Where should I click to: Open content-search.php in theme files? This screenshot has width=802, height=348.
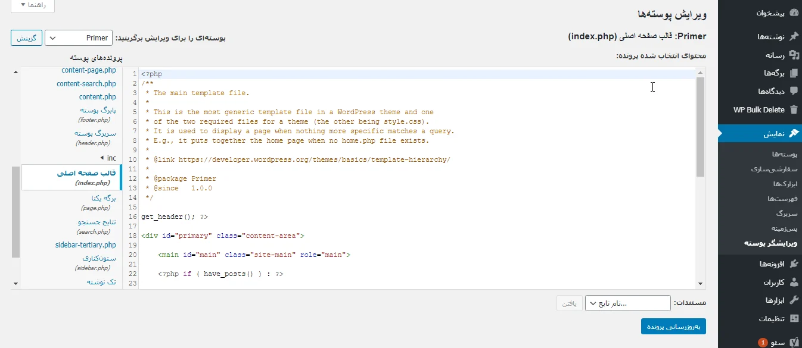[x=86, y=84]
